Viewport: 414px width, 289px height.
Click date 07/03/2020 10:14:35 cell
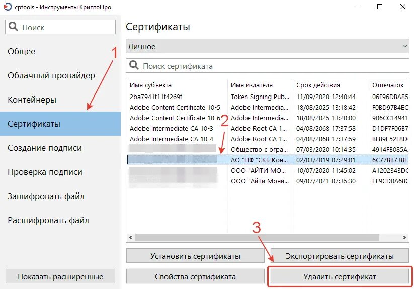pyautogui.click(x=326, y=149)
